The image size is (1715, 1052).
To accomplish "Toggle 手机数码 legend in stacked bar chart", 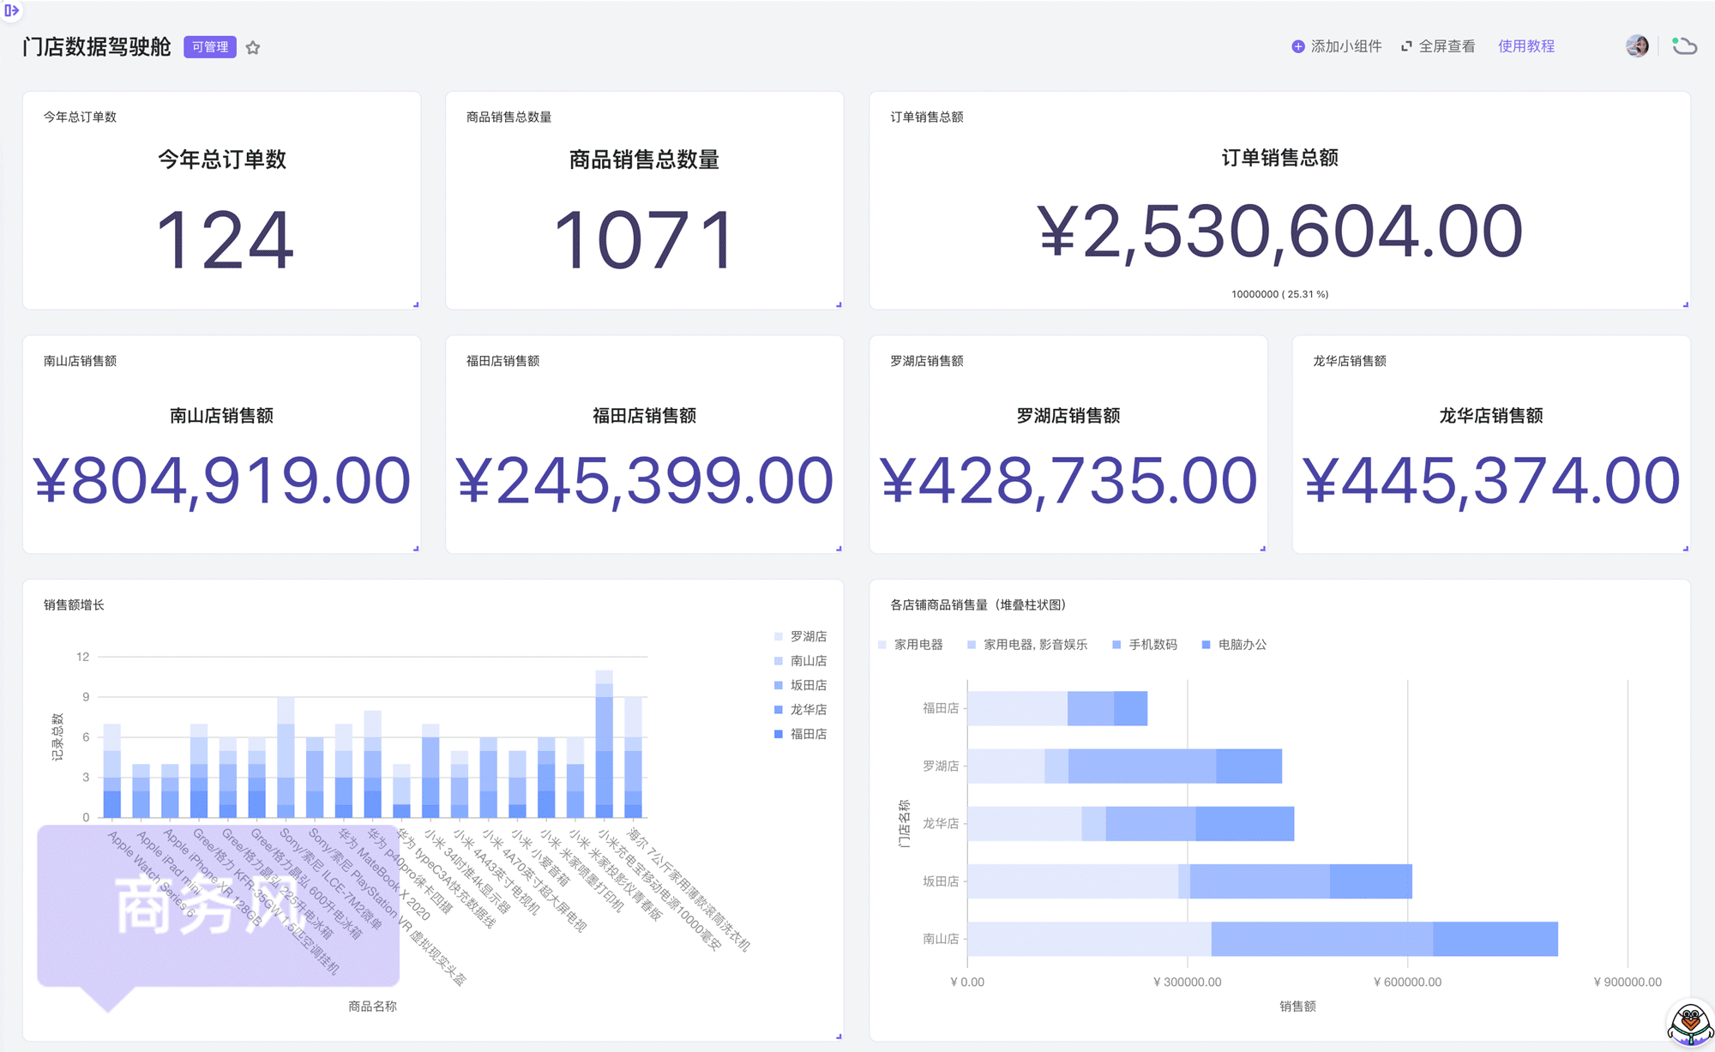I will (1152, 645).
